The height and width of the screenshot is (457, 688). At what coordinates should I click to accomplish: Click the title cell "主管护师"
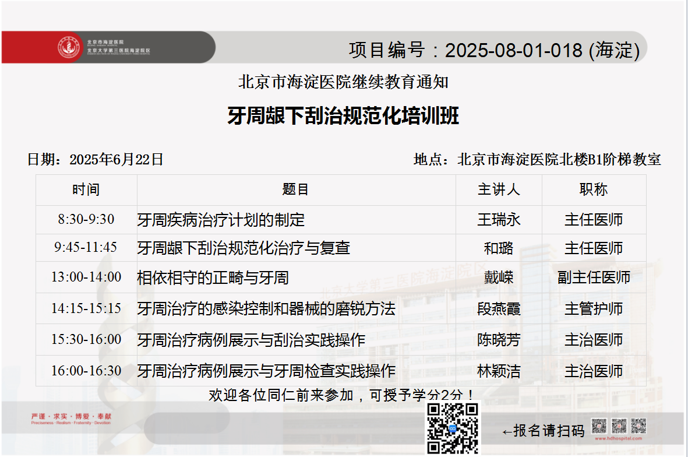point(594,309)
